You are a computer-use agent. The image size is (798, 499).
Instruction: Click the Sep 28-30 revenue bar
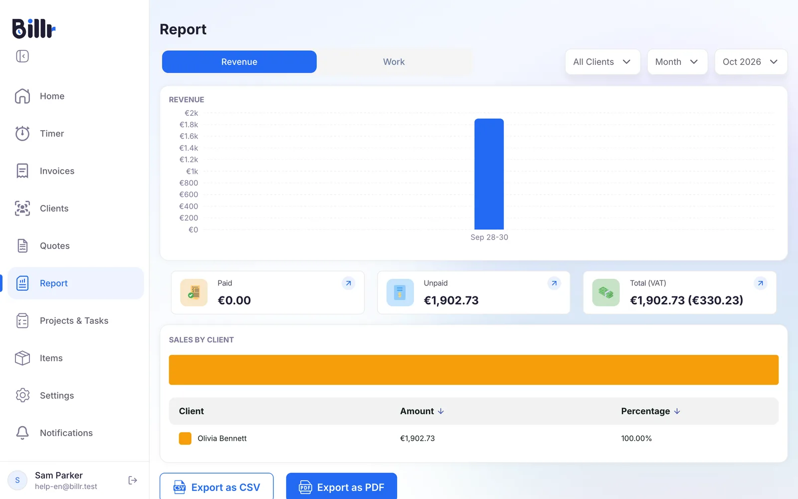point(489,174)
